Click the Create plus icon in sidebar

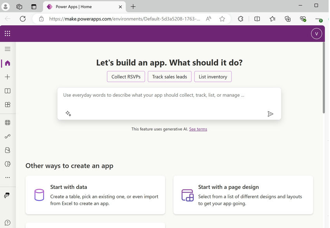(7, 77)
